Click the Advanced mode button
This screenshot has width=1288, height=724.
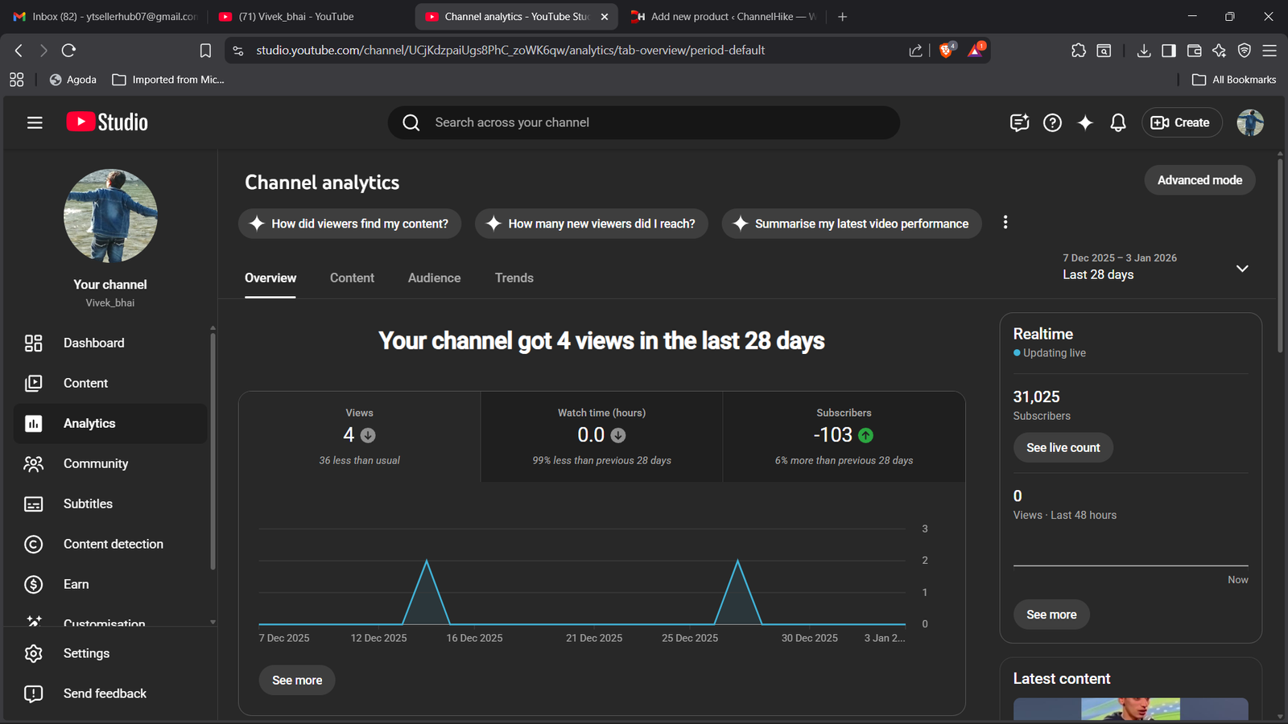[x=1199, y=180]
